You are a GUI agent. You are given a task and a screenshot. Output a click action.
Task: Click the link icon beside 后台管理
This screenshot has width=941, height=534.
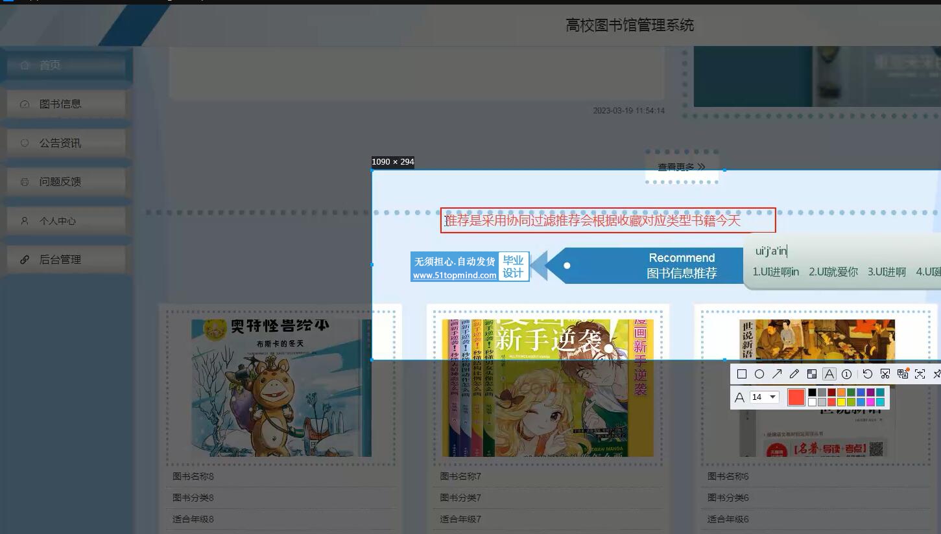(x=25, y=259)
